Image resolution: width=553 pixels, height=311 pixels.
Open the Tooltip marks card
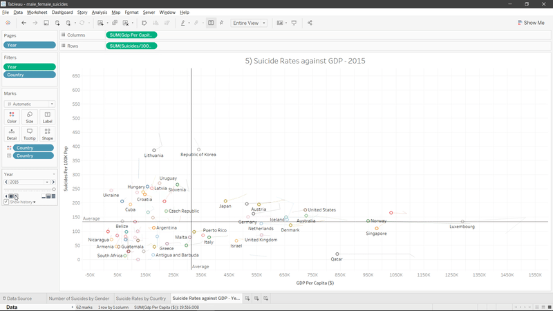(x=30, y=133)
